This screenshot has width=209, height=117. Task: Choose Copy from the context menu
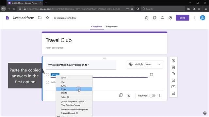coord(74,85)
